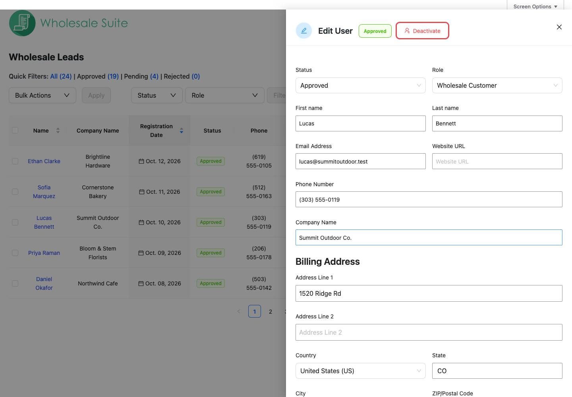Screen dimensions: 572x397
Task: Select page 1 in pagination
Action: [255, 311]
